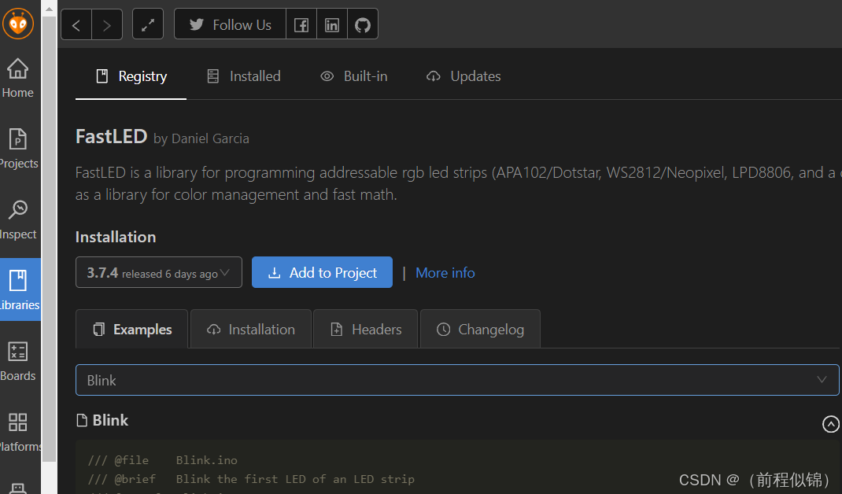
Task: Click the FastLED library title
Action: tap(111, 136)
